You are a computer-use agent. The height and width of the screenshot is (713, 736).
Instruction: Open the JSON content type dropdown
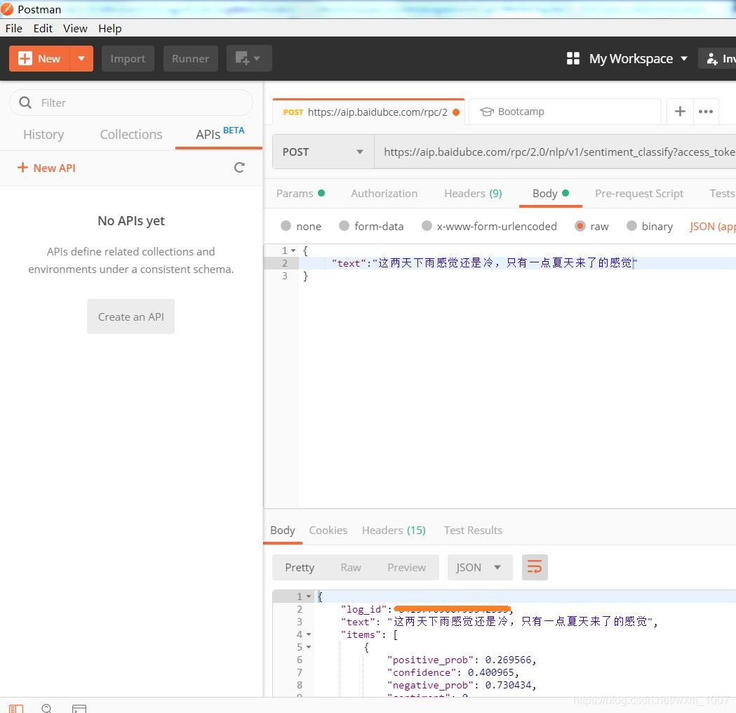pyautogui.click(x=712, y=227)
